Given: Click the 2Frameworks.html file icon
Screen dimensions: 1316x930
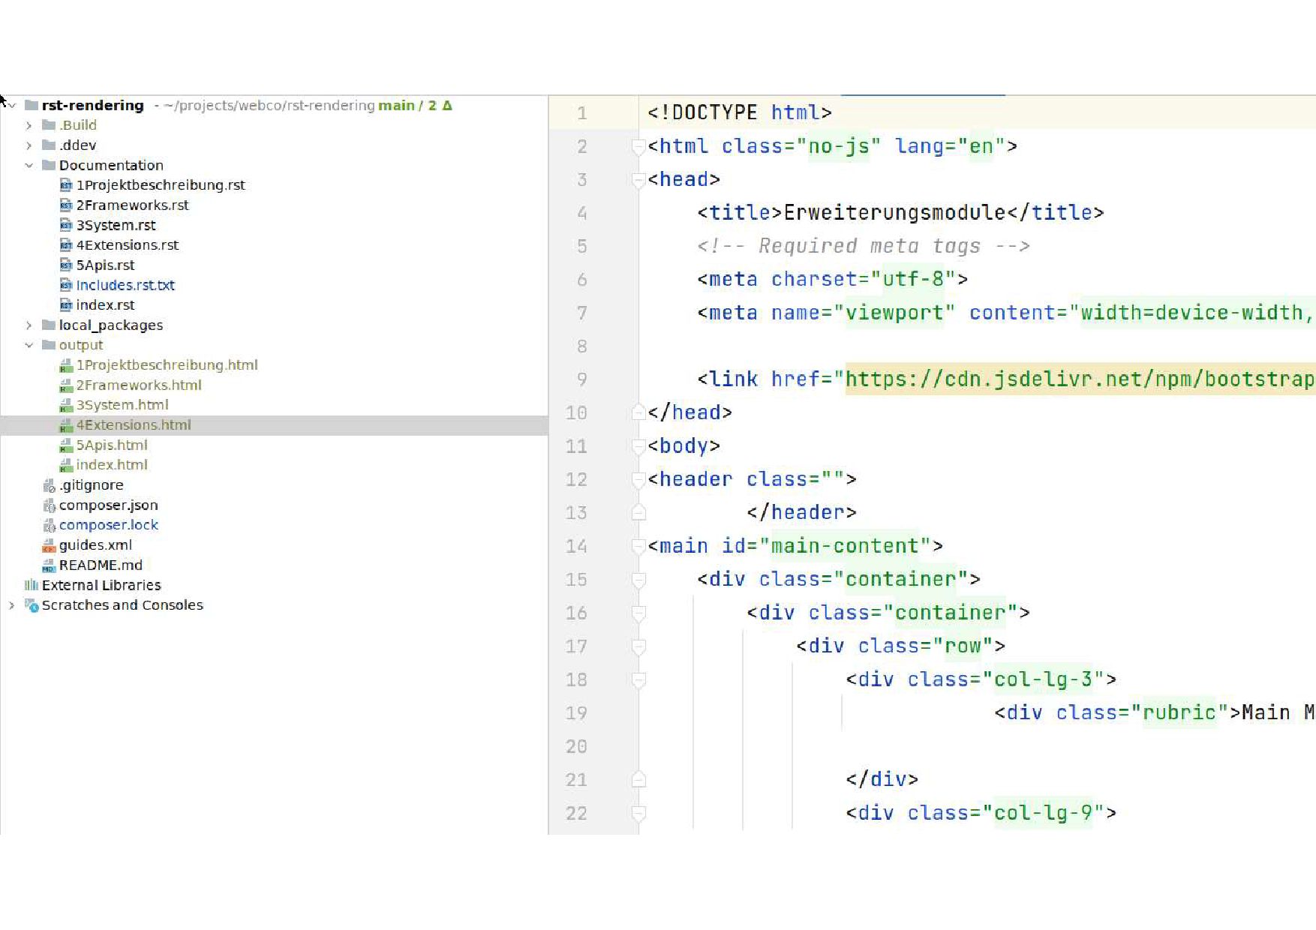Looking at the screenshot, I should [66, 385].
